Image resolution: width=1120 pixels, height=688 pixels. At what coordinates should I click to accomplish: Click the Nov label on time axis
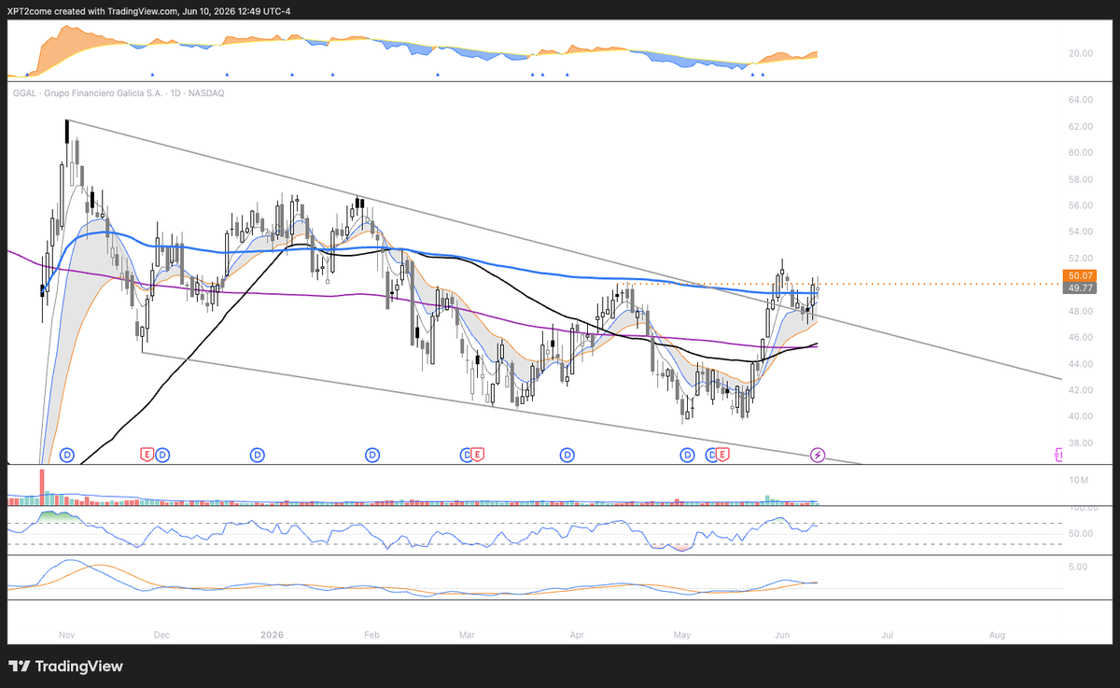click(66, 634)
